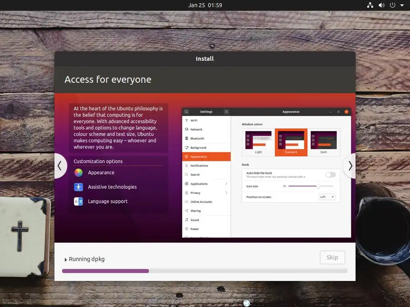Choose the Standard window color thumbnail

tap(291, 142)
